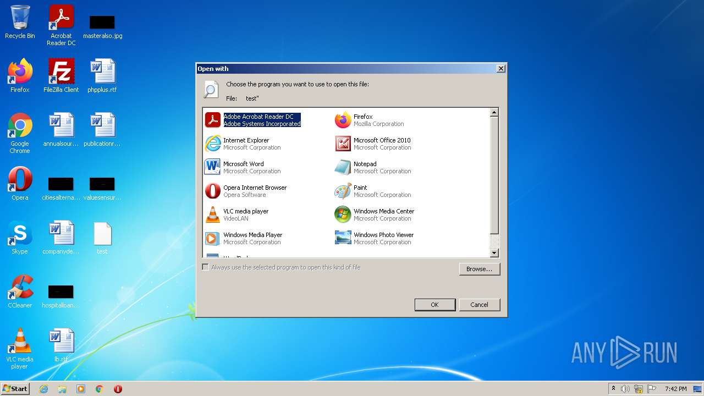
Task: Select Adobe Acrobat Reader DC in program list
Action: click(253, 120)
